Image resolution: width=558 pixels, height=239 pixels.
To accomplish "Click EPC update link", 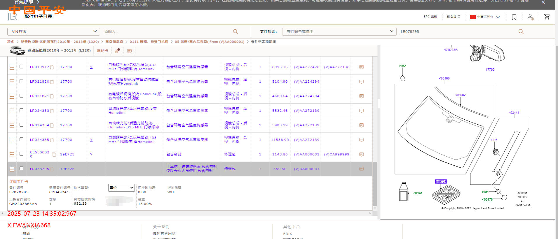I will tap(430, 17).
